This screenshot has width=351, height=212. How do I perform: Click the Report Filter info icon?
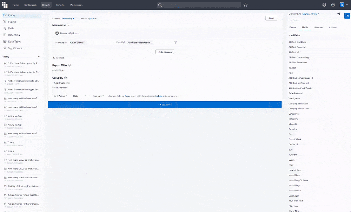69,65
